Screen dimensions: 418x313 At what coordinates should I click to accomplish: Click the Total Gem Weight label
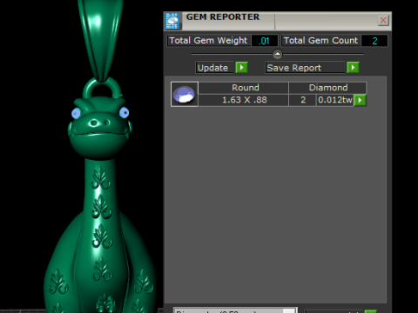coord(208,41)
